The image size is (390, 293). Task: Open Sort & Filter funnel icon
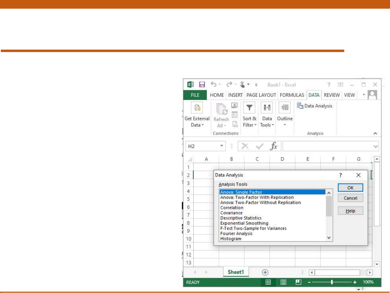click(x=249, y=108)
